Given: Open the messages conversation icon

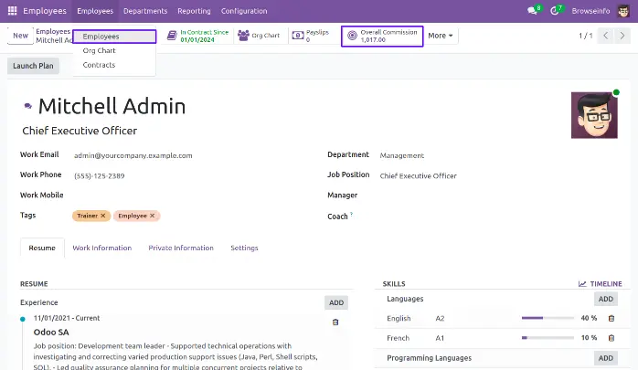Looking at the screenshot, I should click(x=532, y=11).
